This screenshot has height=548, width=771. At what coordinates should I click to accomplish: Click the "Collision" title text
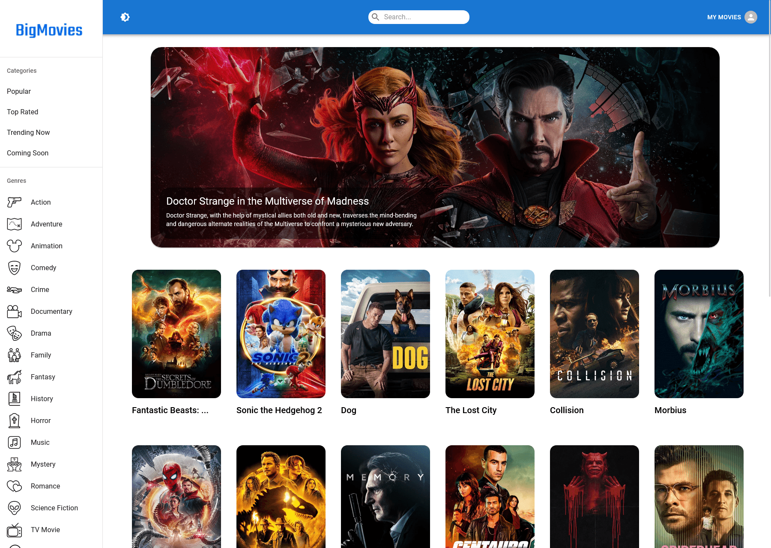click(x=567, y=410)
